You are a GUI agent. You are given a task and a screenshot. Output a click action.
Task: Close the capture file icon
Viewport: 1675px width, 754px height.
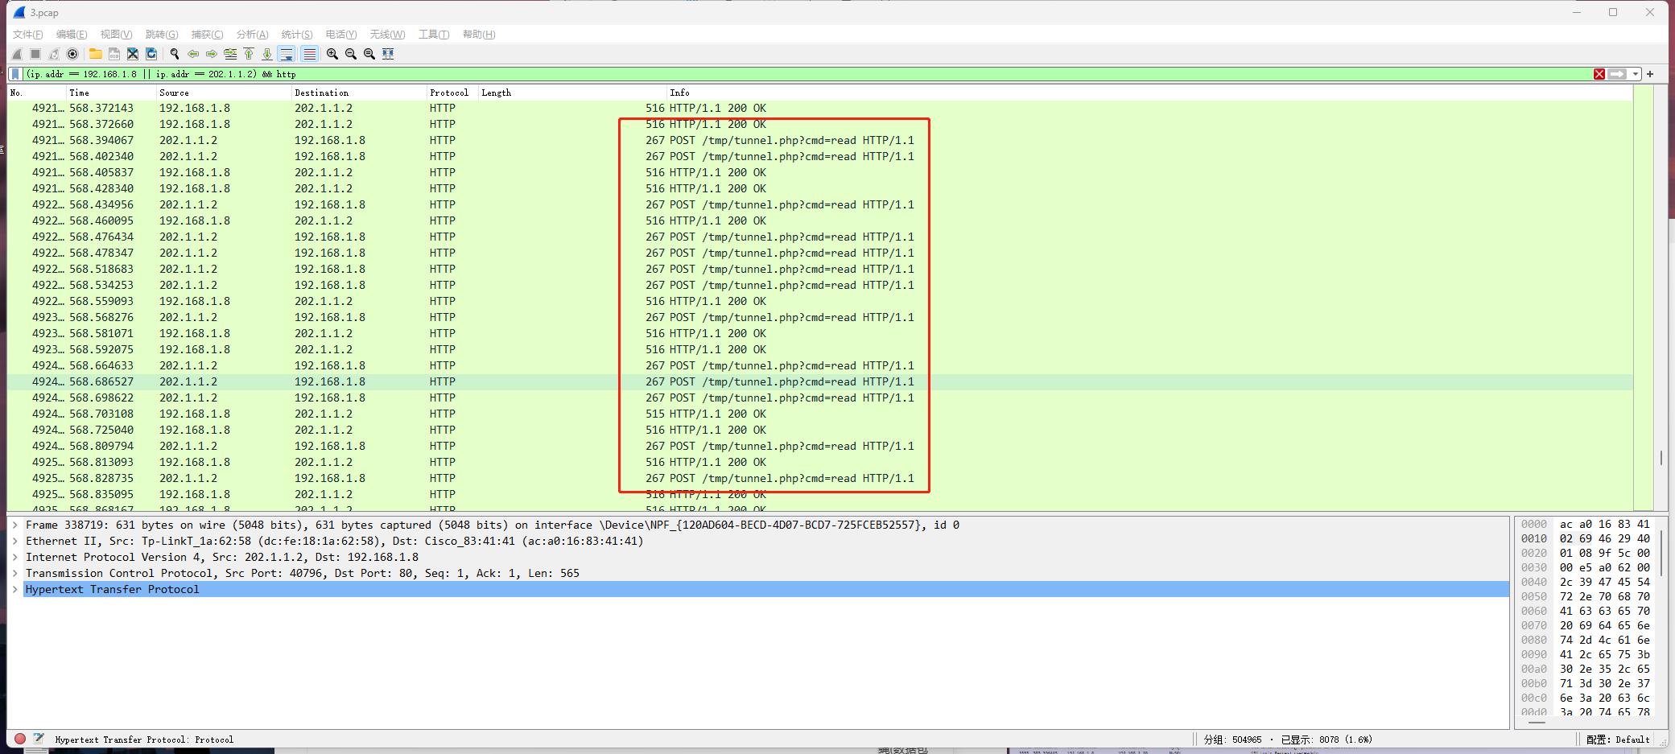tap(133, 54)
